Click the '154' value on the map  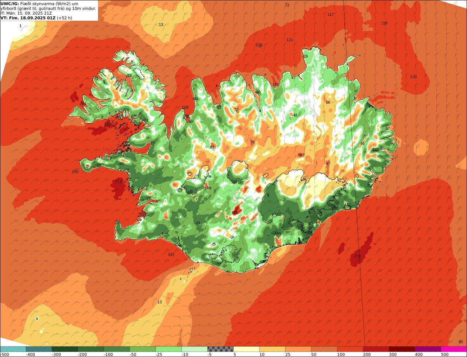coord(185,108)
